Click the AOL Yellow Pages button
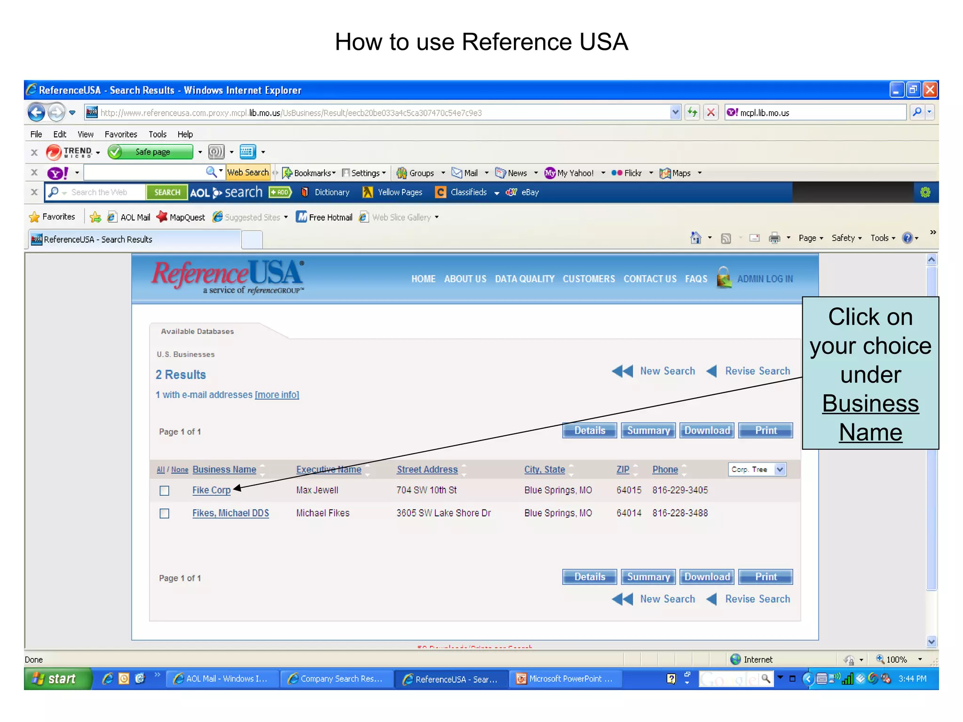 (393, 192)
